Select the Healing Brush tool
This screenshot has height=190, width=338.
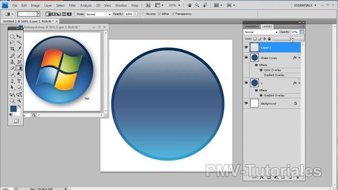(x=12, y=56)
